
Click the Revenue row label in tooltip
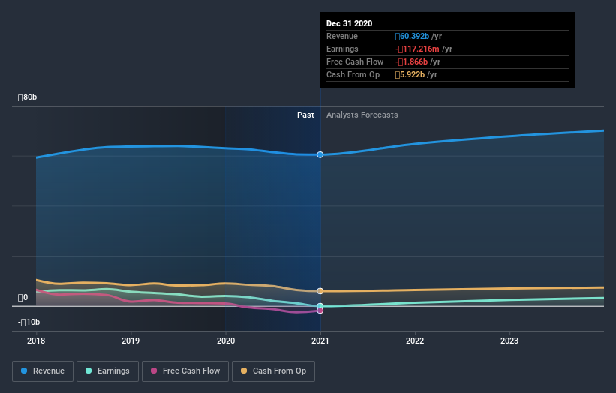click(x=342, y=36)
